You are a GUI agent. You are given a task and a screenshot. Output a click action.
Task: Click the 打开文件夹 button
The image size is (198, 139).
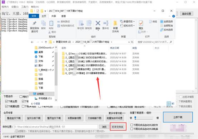(x=118, y=127)
